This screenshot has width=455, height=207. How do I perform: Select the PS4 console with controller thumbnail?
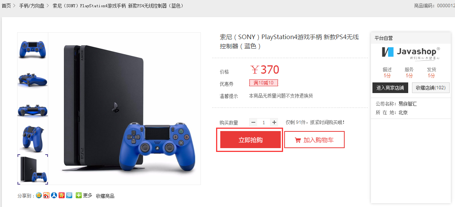[x=33, y=169]
